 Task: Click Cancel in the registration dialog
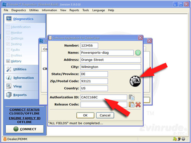point(105,115)
